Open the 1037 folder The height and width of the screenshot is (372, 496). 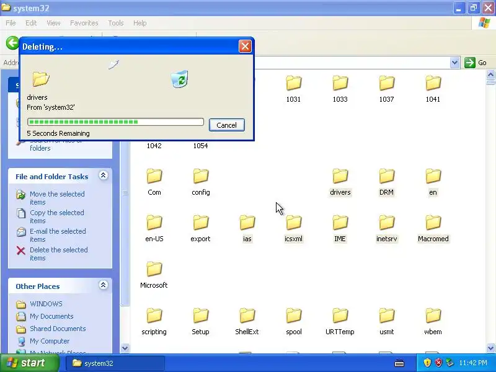coord(386,83)
